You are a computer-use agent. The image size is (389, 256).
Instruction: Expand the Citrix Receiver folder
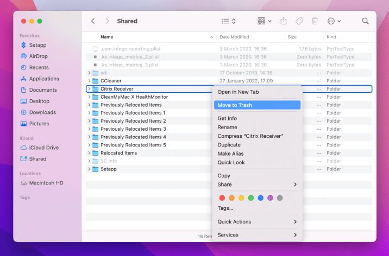[89, 89]
